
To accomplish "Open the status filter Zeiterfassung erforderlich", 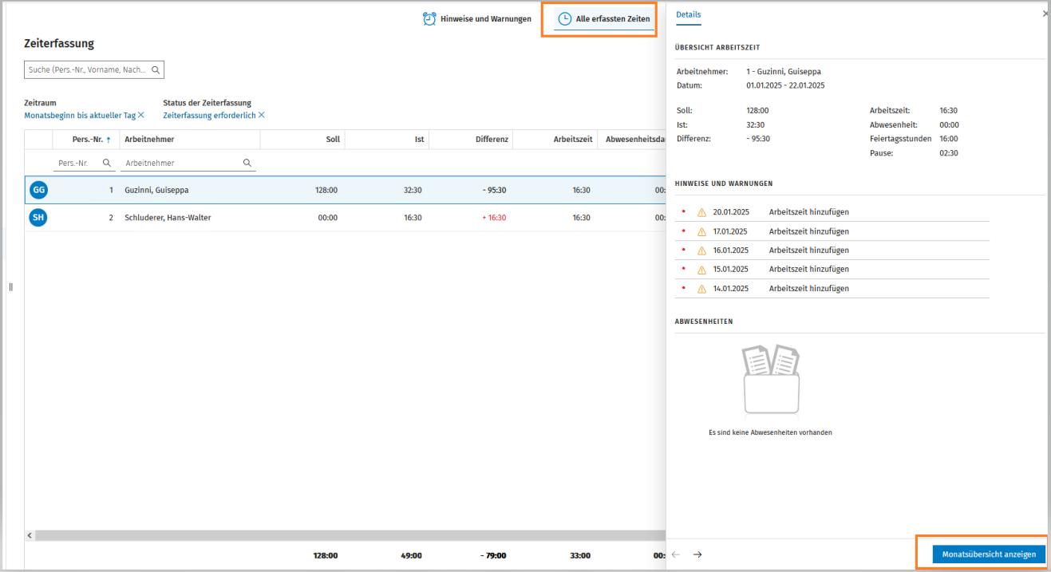I will coord(209,116).
